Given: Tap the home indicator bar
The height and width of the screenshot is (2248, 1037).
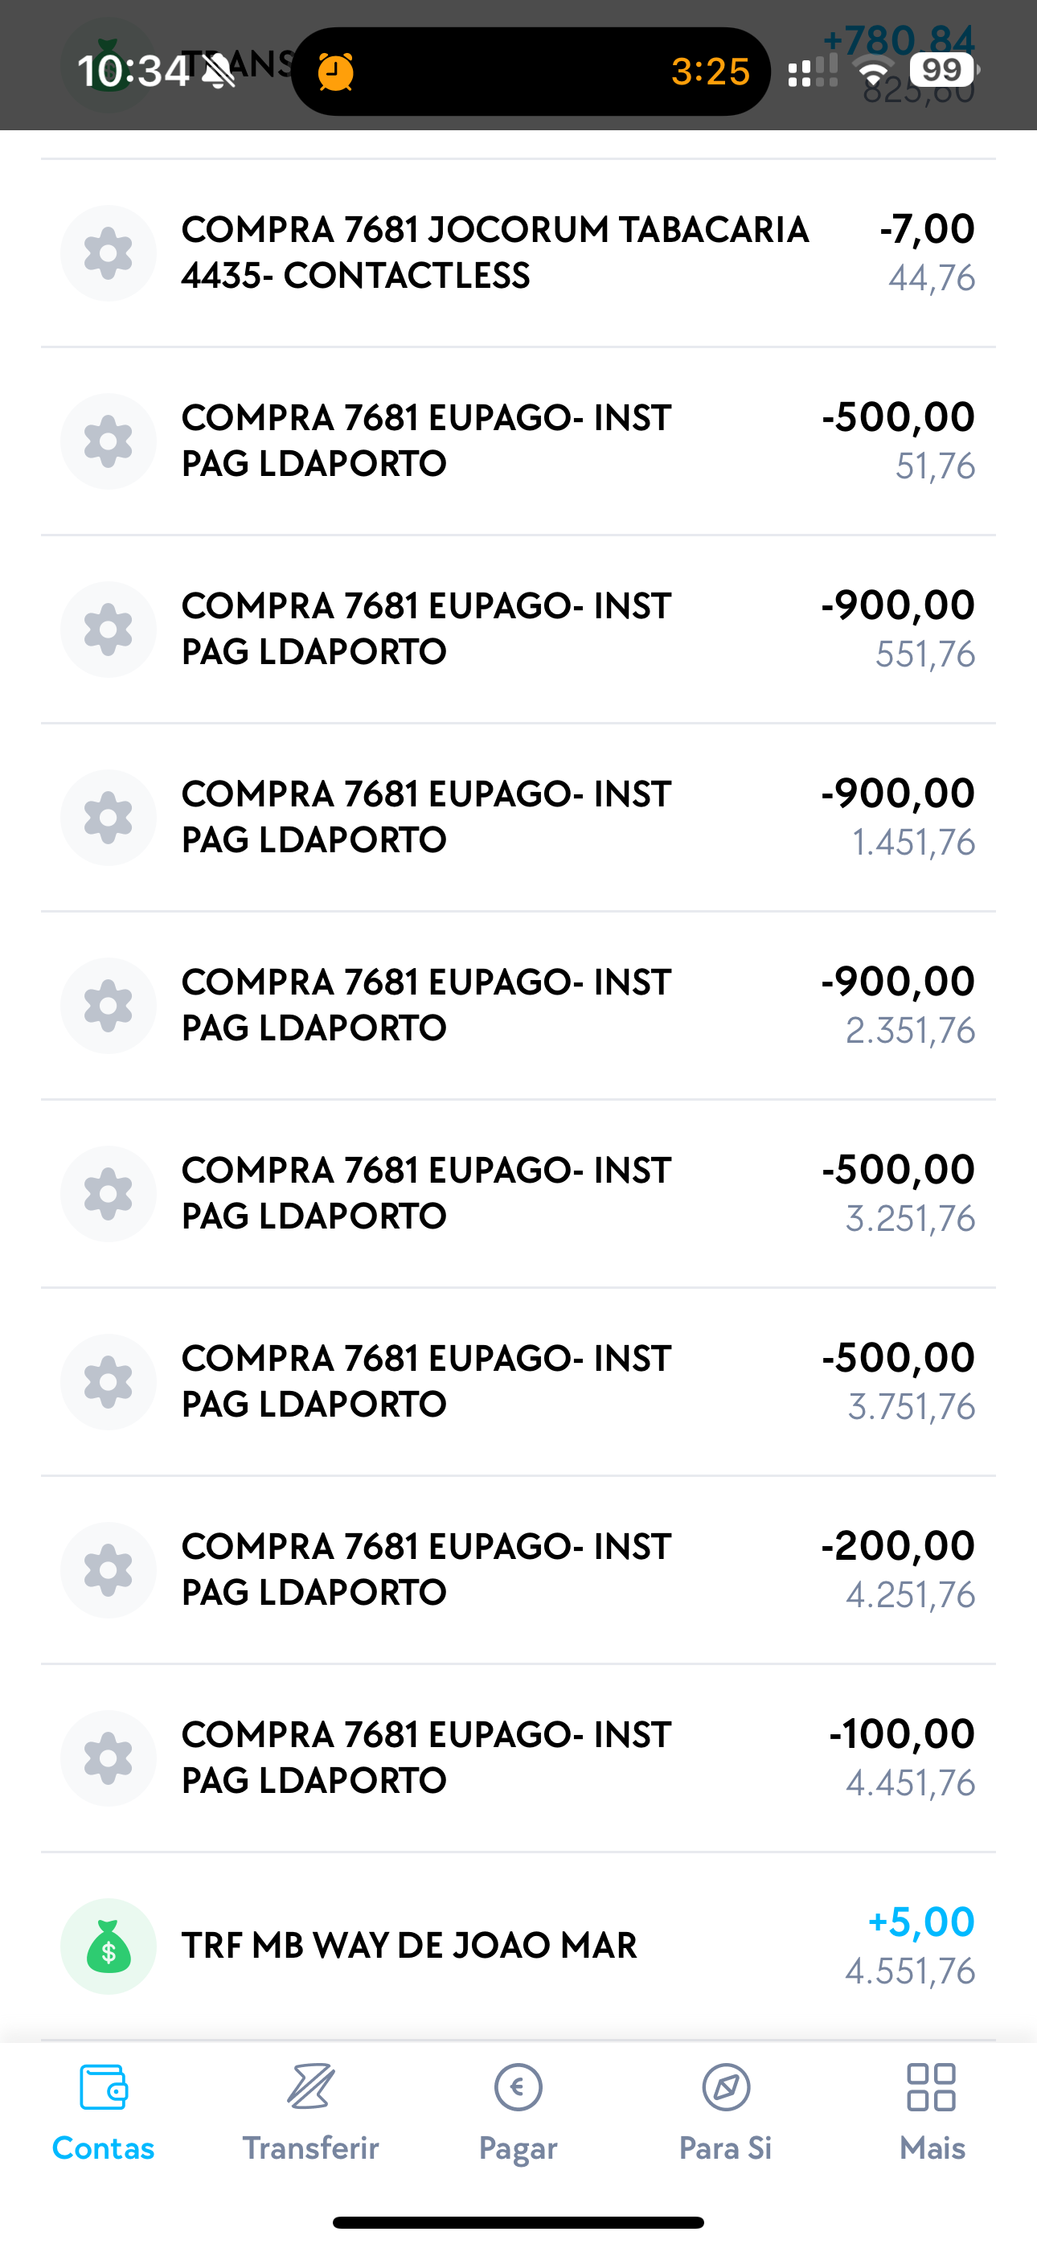Looking at the screenshot, I should pos(518,2221).
